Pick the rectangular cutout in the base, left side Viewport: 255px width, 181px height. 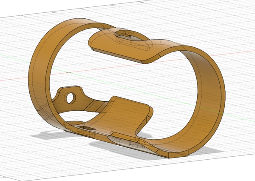point(86,128)
